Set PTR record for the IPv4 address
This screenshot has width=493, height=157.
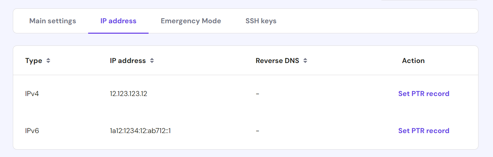pyautogui.click(x=423, y=94)
